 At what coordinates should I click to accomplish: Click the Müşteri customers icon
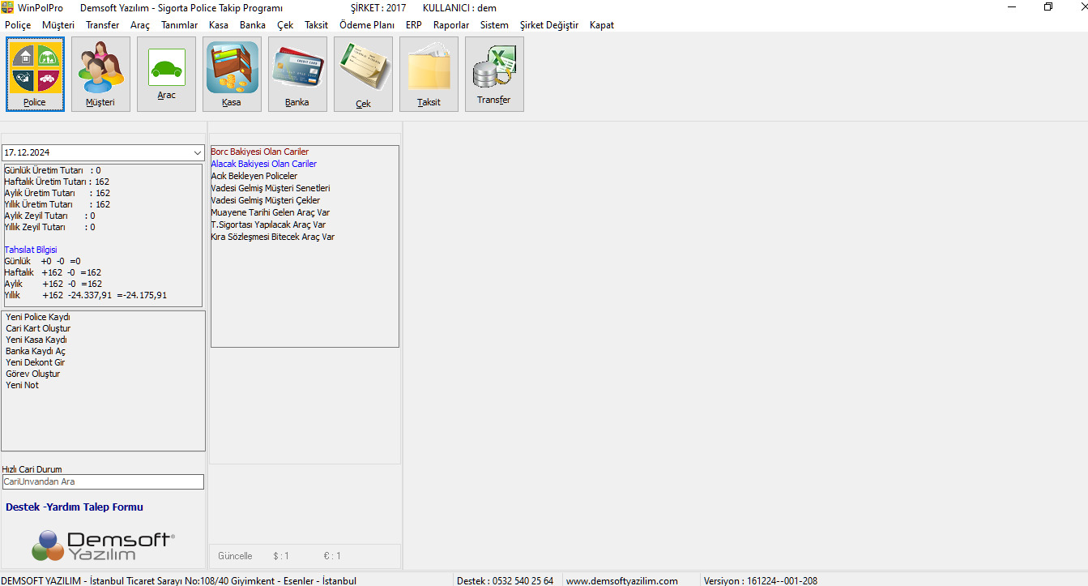pyautogui.click(x=100, y=74)
